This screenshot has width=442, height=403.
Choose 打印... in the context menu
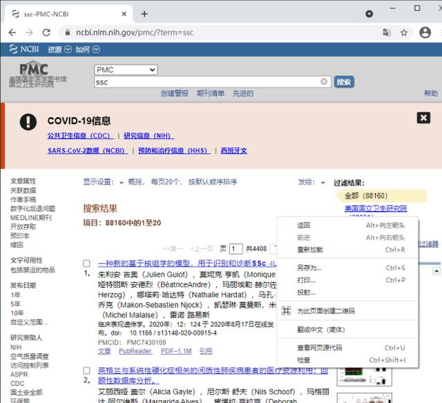point(347,280)
